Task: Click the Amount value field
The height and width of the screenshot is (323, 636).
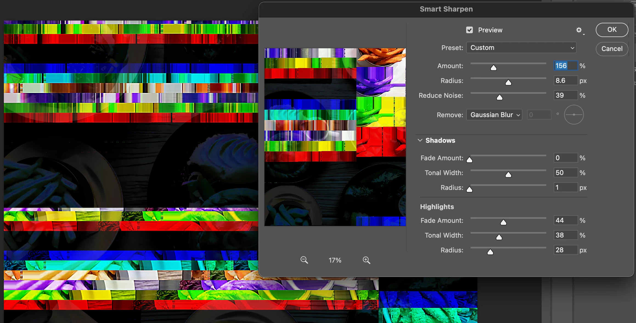Action: tap(565, 66)
